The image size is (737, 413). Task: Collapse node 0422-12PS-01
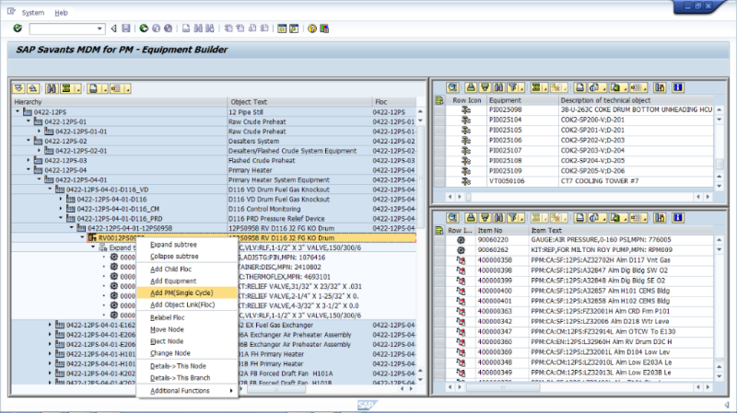point(29,121)
